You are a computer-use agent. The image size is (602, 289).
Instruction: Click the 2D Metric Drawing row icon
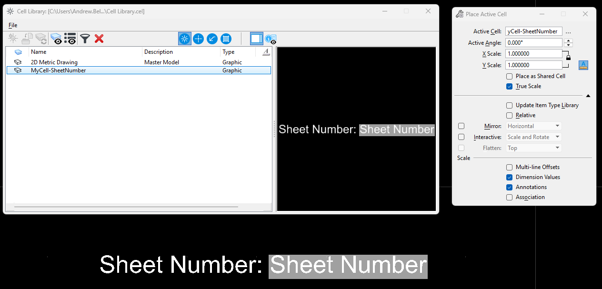pyautogui.click(x=18, y=62)
